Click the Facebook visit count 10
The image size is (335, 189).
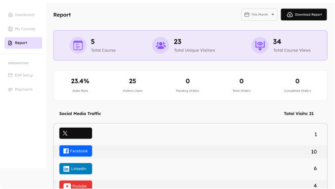314,151
